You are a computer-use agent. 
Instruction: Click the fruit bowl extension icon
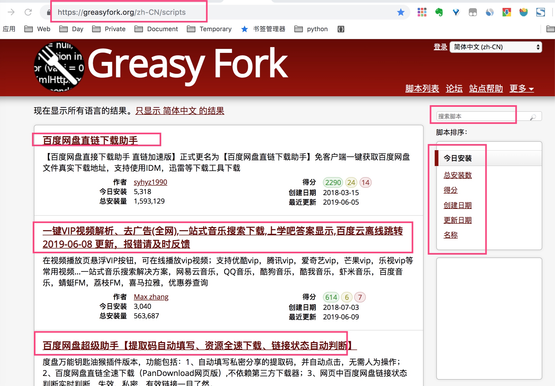click(524, 12)
